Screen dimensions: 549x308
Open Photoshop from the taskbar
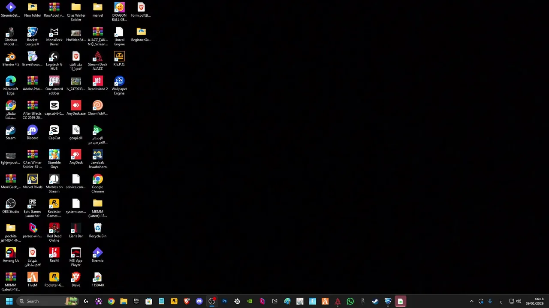(x=224, y=301)
